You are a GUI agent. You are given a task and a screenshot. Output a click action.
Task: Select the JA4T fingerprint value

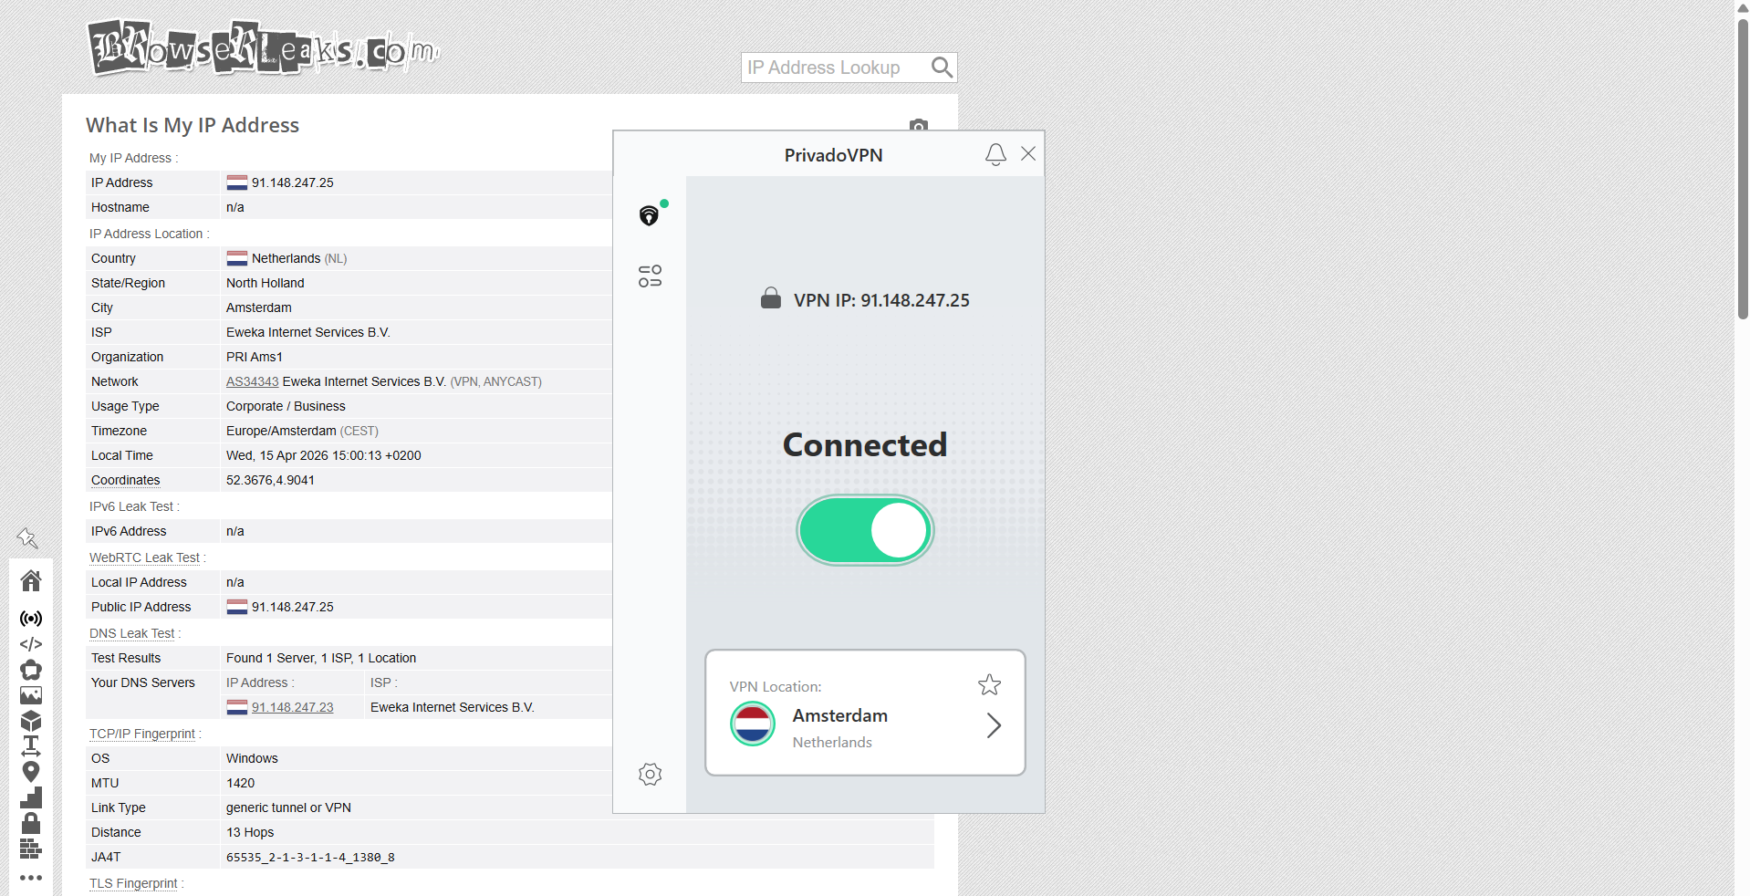(x=310, y=857)
